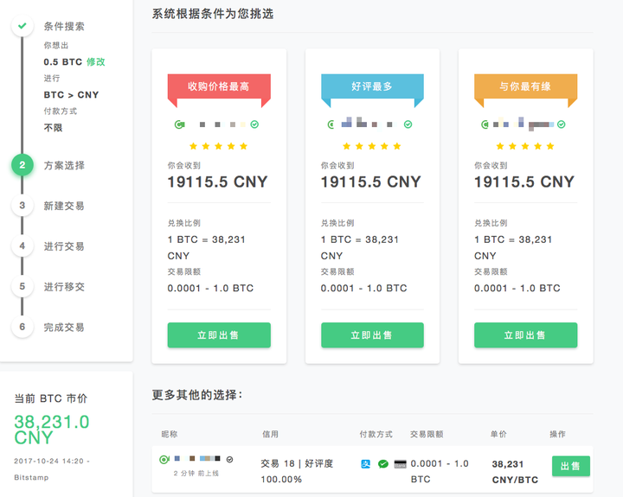This screenshot has height=497, width=623.
Task: Click online status icon in 好评最多 card
Action: coord(331,124)
